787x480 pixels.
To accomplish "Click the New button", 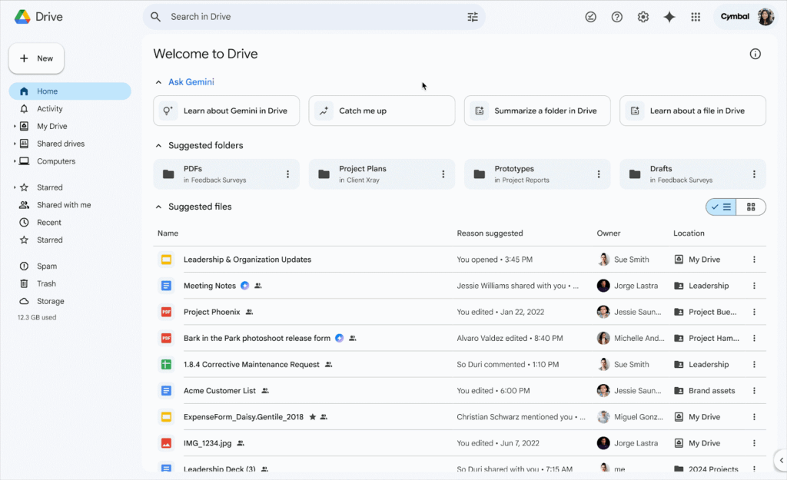I will click(x=36, y=58).
